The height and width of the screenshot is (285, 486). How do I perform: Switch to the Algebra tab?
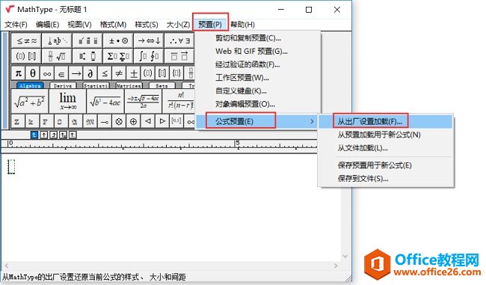point(30,85)
